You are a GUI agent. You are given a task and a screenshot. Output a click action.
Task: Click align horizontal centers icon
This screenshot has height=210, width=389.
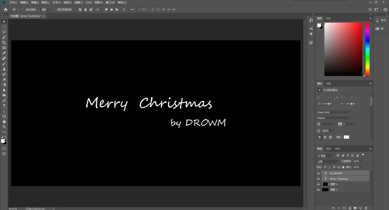[86, 9]
